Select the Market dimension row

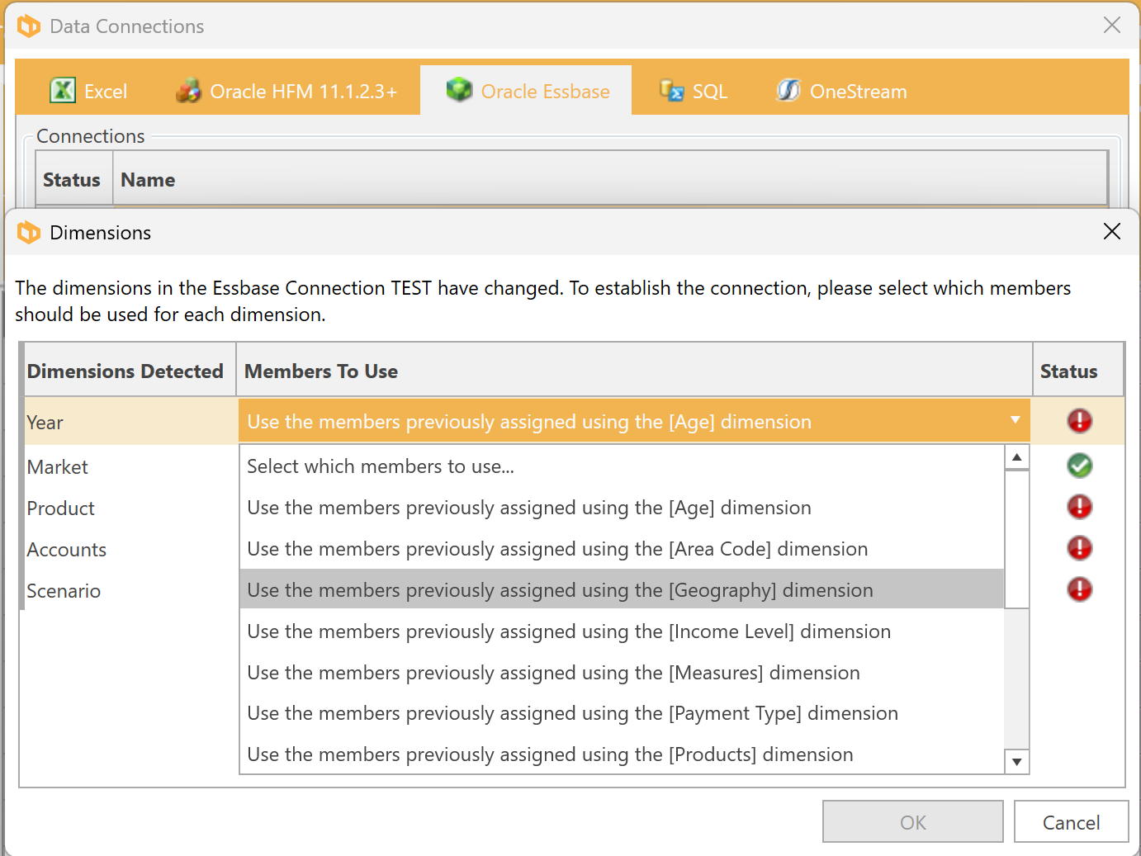tap(130, 466)
